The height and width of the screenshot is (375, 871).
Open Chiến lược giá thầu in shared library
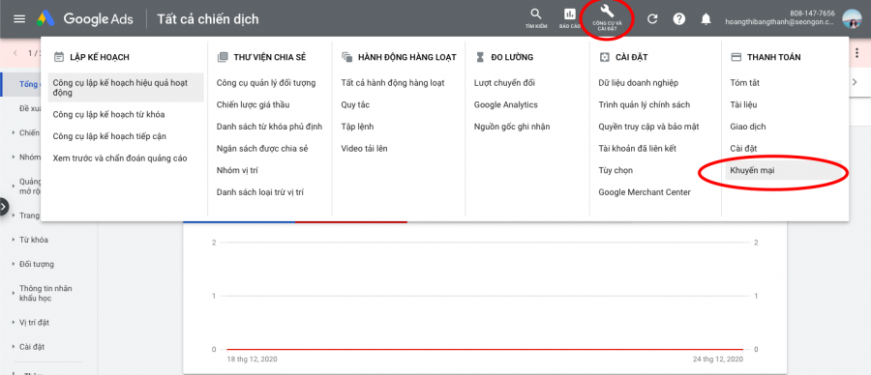point(253,104)
